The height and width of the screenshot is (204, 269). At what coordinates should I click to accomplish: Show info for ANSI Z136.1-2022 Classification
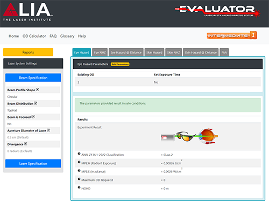tap(79, 154)
